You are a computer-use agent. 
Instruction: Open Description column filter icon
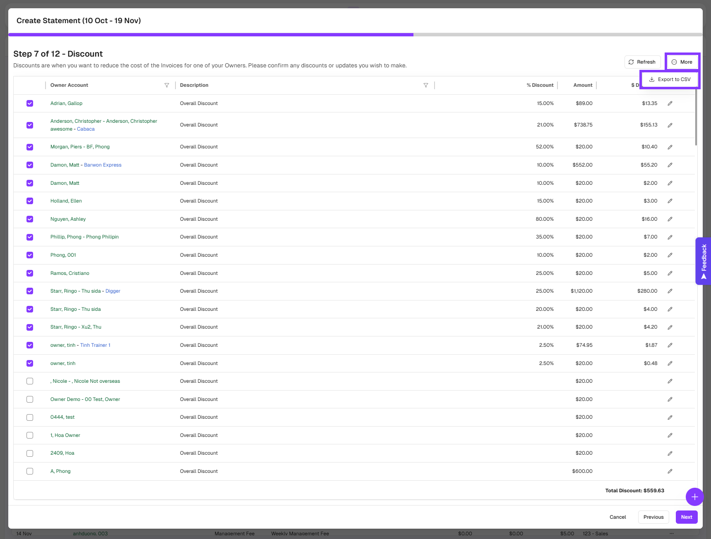click(x=425, y=85)
